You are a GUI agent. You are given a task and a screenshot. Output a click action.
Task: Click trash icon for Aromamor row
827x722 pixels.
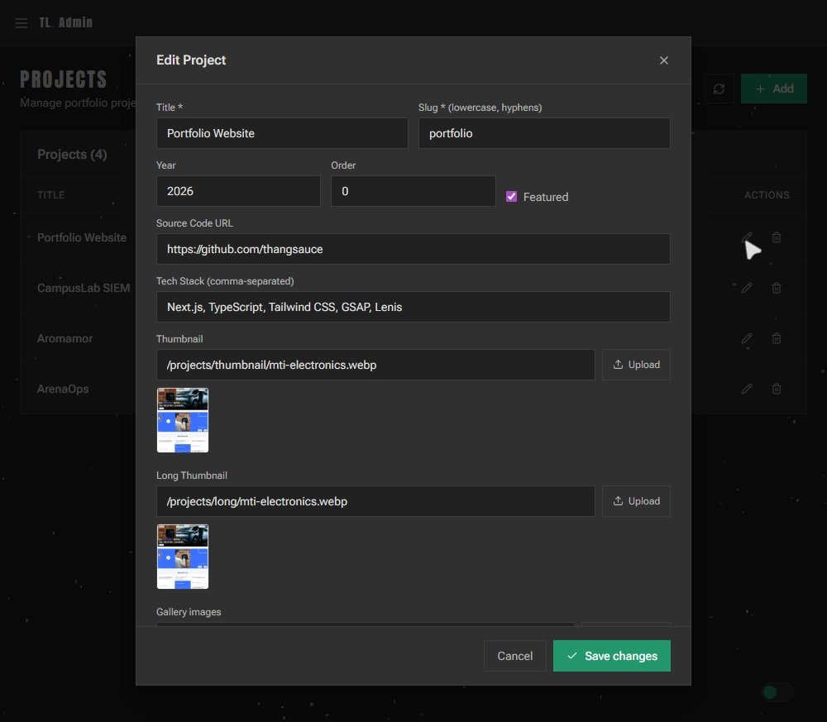(777, 338)
